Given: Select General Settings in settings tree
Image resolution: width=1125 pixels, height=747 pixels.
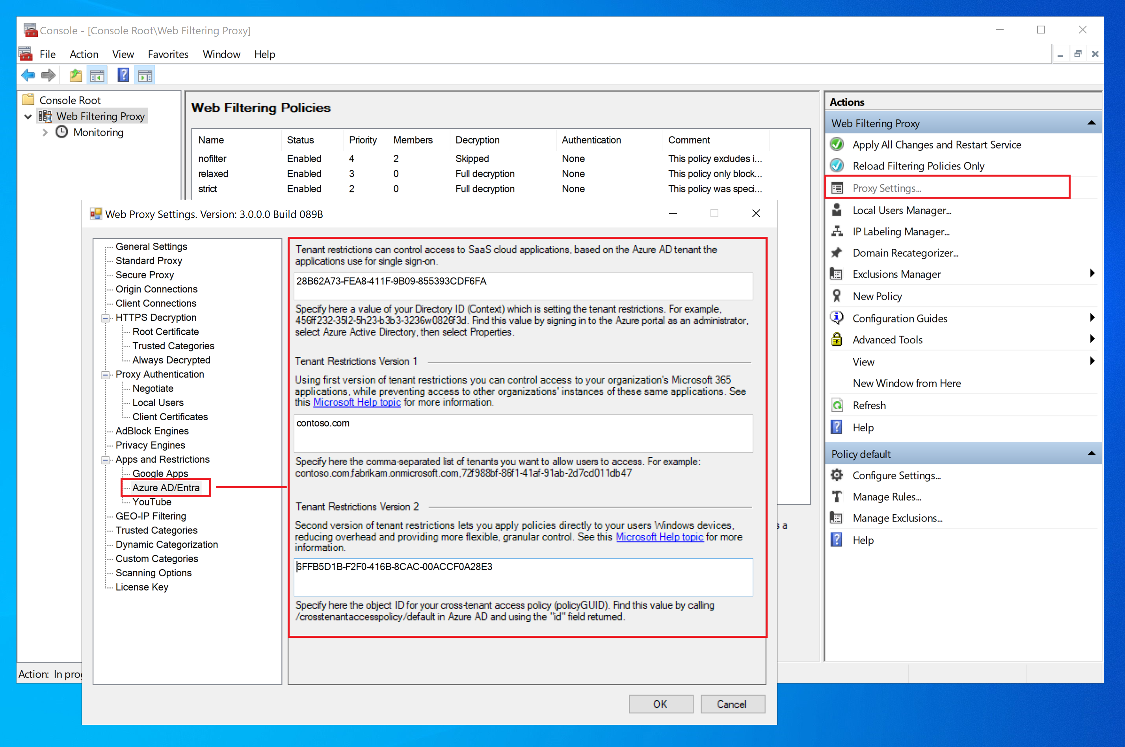Looking at the screenshot, I should point(151,246).
